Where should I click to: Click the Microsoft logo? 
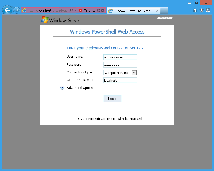(165, 18)
